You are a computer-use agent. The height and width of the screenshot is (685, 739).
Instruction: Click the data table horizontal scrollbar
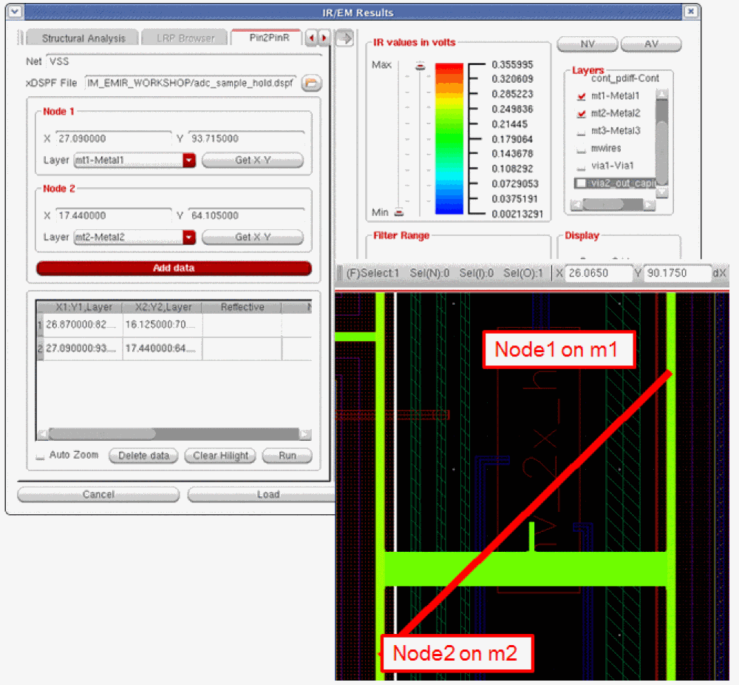pos(174,433)
